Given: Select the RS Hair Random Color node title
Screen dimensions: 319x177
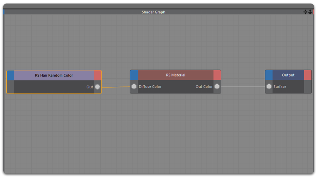Looking at the screenshot, I should pos(54,75).
